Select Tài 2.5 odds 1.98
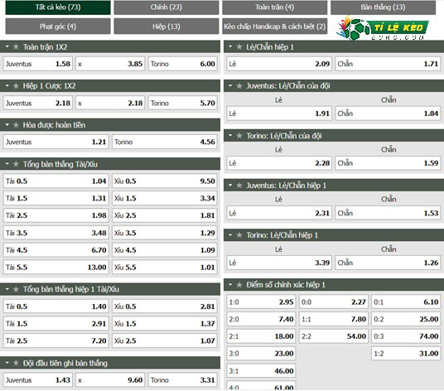 [56, 215]
